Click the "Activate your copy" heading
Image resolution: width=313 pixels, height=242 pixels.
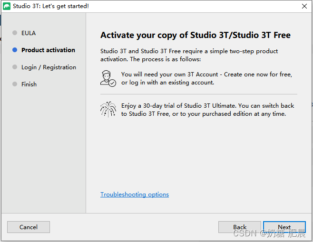click(x=195, y=35)
